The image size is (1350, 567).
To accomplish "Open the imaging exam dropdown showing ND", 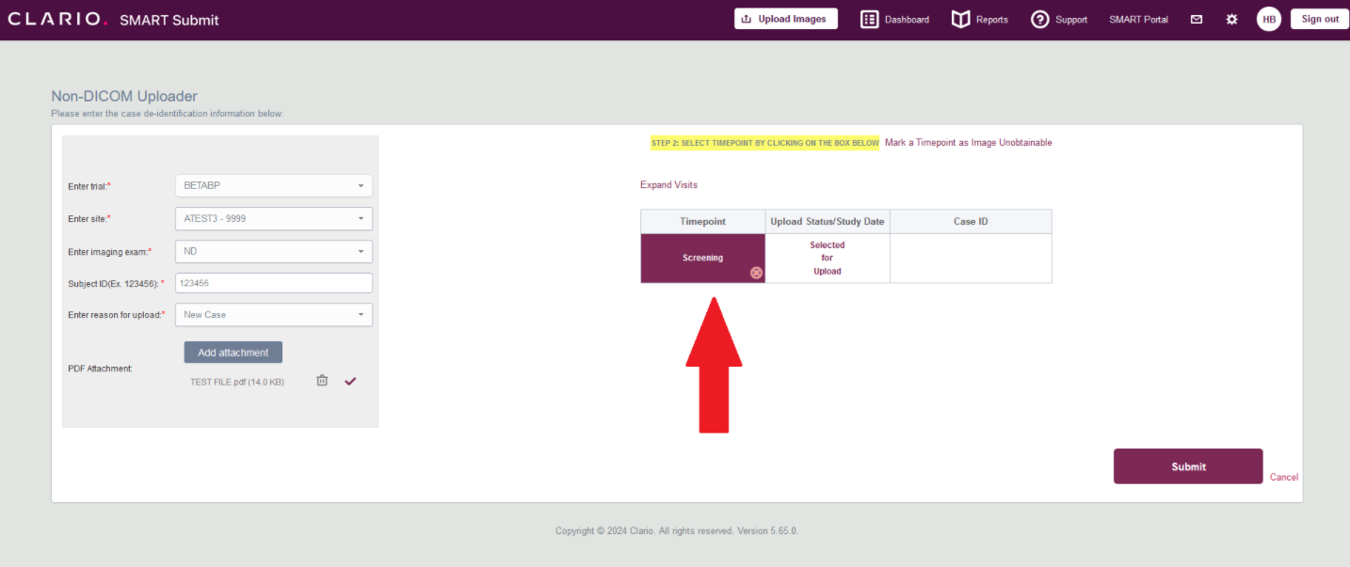I will (x=273, y=251).
